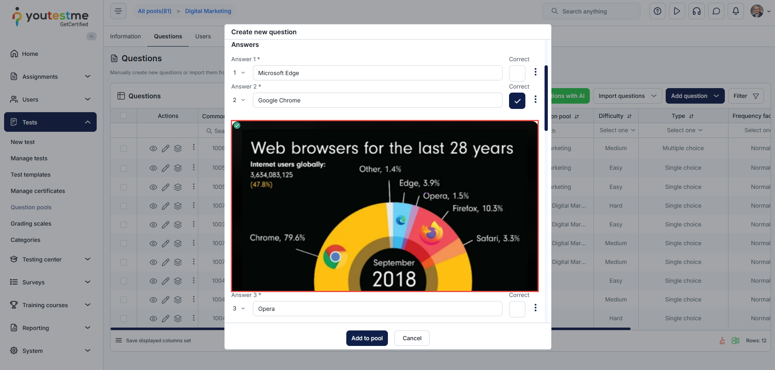Select the fourth question row checkbox

(x=124, y=206)
